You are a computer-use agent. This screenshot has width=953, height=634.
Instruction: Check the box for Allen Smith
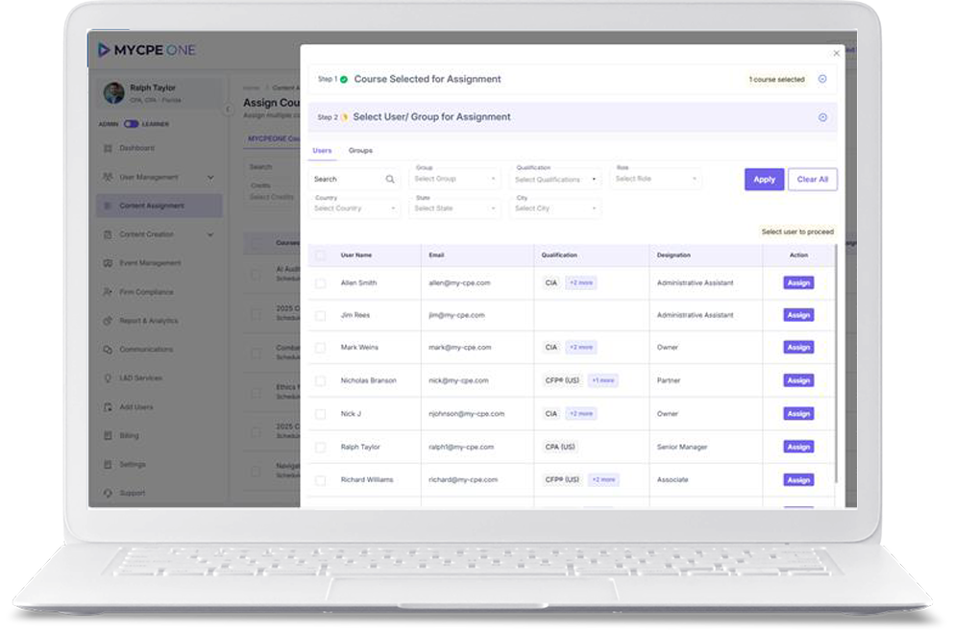click(x=320, y=283)
